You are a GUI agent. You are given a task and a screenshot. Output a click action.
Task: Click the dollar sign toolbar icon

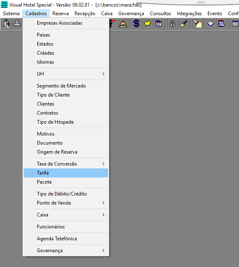pyautogui.click(x=136, y=23)
